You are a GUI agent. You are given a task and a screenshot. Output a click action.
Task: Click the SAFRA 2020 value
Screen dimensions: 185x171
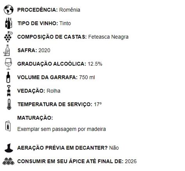pyautogui.click(x=44, y=50)
